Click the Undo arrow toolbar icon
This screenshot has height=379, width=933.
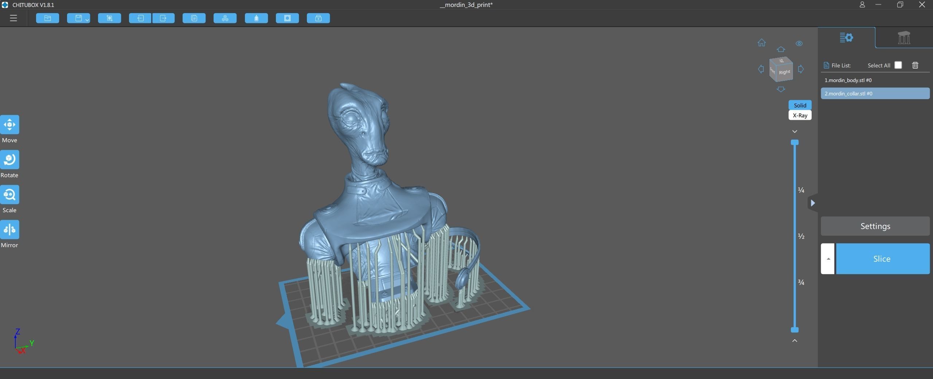pyautogui.click(x=140, y=18)
